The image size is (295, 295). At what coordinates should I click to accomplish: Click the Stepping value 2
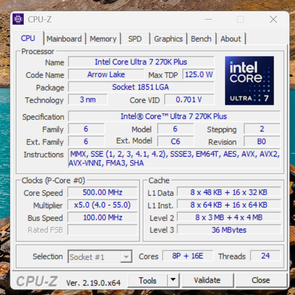(262, 129)
